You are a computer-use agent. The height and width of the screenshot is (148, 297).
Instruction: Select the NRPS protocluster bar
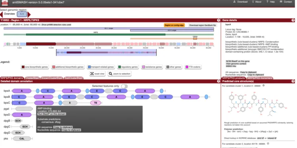(96, 34)
